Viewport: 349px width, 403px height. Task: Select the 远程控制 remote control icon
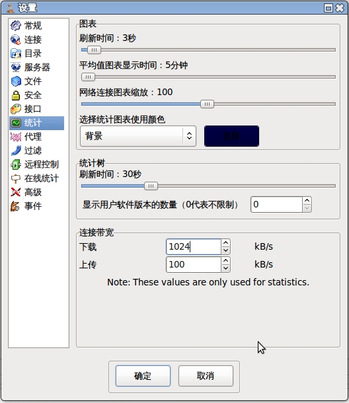[x=16, y=165]
